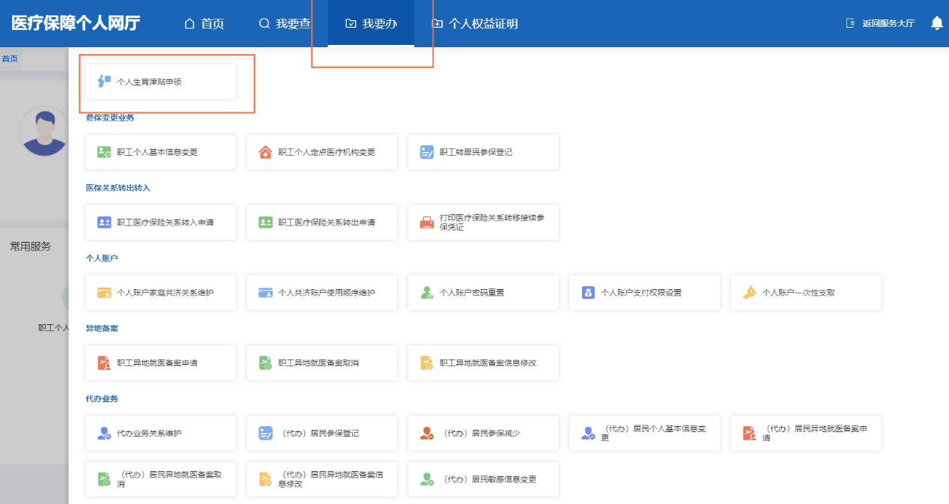Click the printer icon for 打印医疗保险关系转移接续参保凭证
The image size is (949, 504).
click(426, 222)
